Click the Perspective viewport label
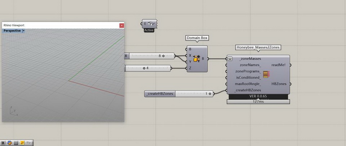 (x=12, y=31)
